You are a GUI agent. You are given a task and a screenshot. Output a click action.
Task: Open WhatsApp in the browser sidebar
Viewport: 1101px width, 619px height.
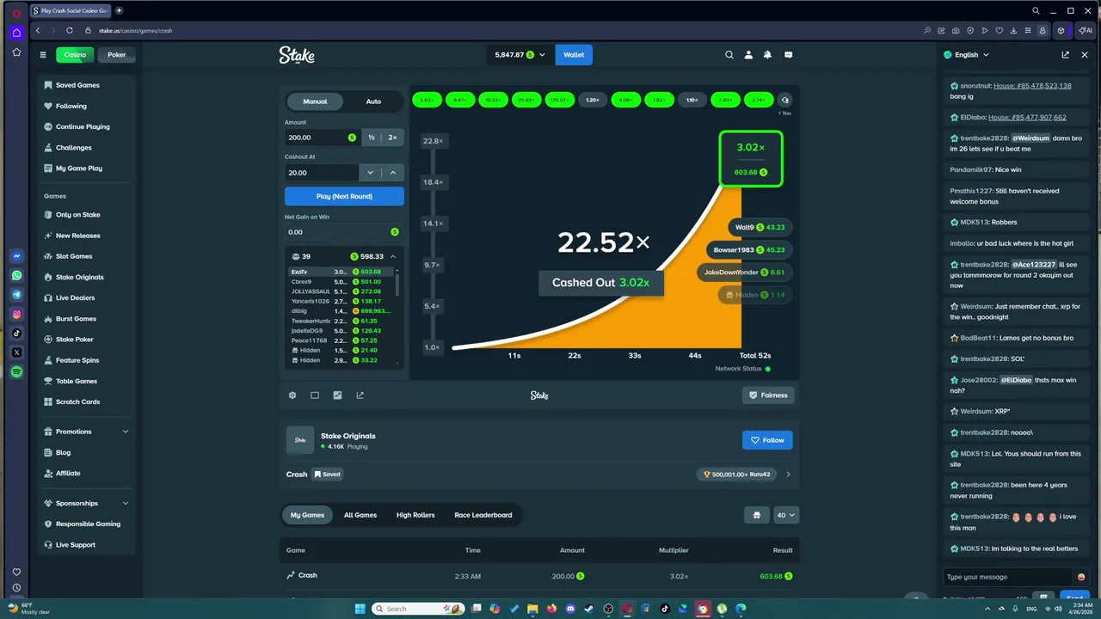[x=16, y=276]
